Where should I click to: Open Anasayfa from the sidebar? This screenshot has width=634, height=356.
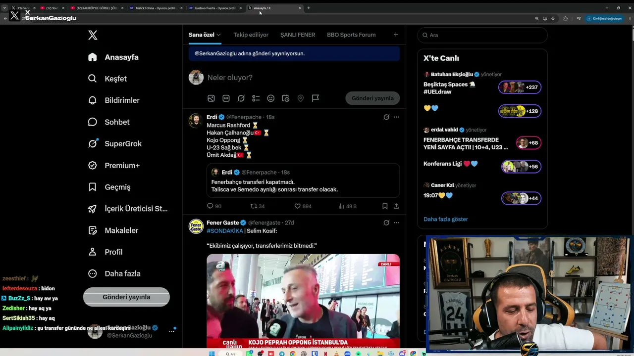tap(113, 57)
